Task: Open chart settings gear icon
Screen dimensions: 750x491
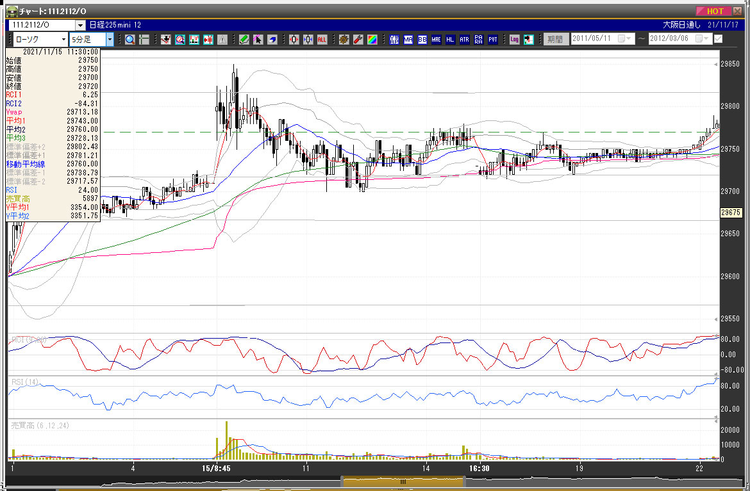Action: pyautogui.click(x=344, y=40)
